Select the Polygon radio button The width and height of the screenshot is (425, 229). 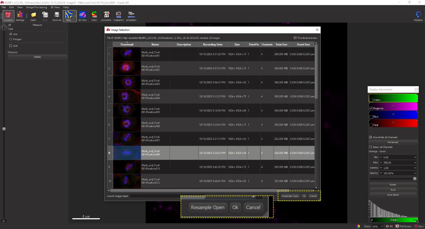tap(11, 39)
